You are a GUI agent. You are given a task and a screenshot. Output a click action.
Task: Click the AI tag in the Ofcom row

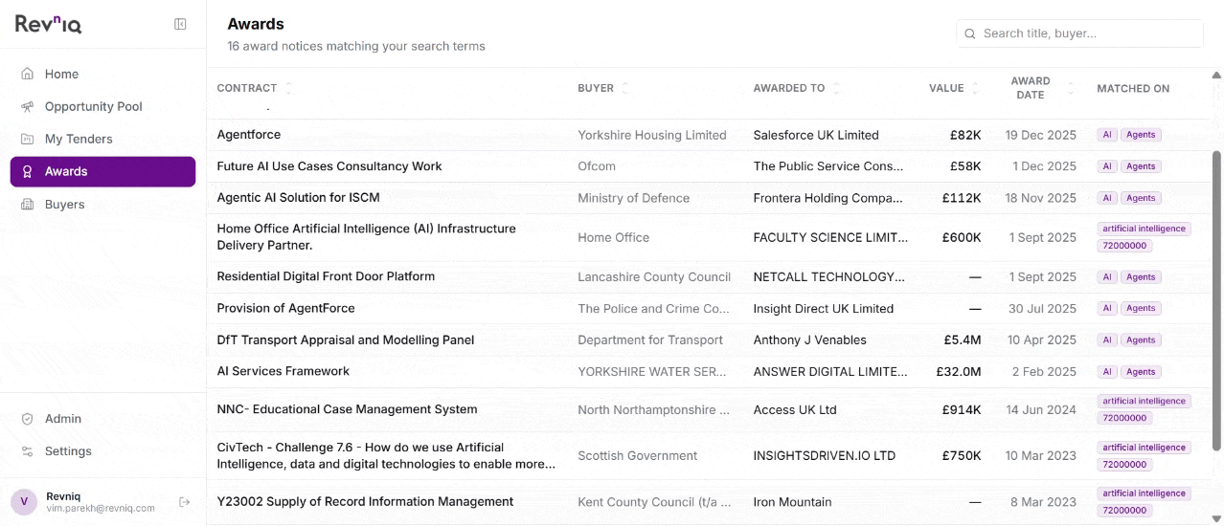[x=1107, y=166]
